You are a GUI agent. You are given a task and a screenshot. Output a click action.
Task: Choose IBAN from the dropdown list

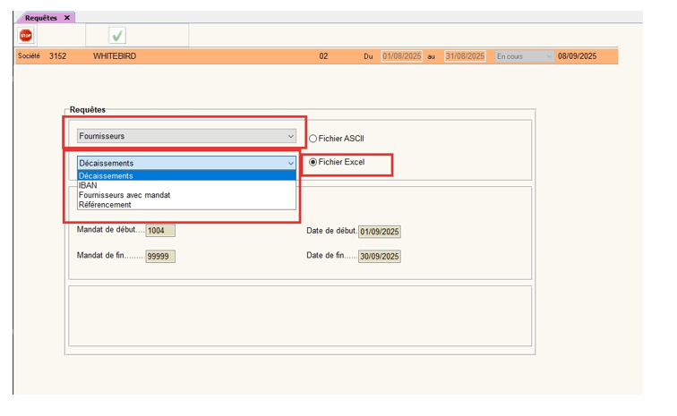88,185
